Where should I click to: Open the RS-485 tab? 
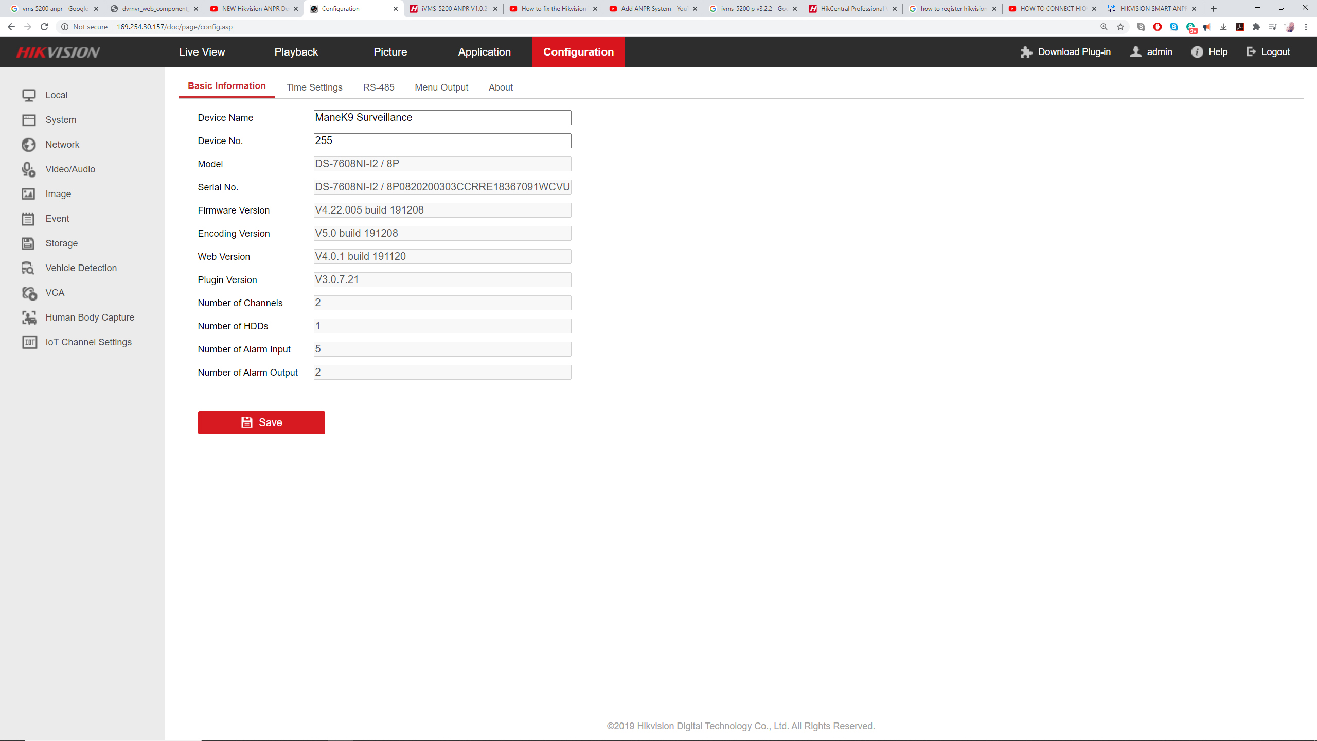tap(379, 87)
